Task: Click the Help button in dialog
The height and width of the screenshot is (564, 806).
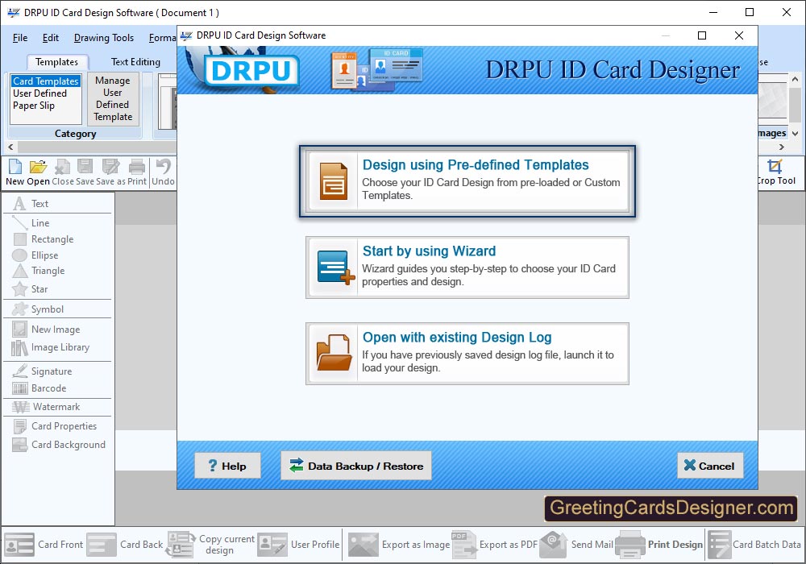Action: (227, 466)
